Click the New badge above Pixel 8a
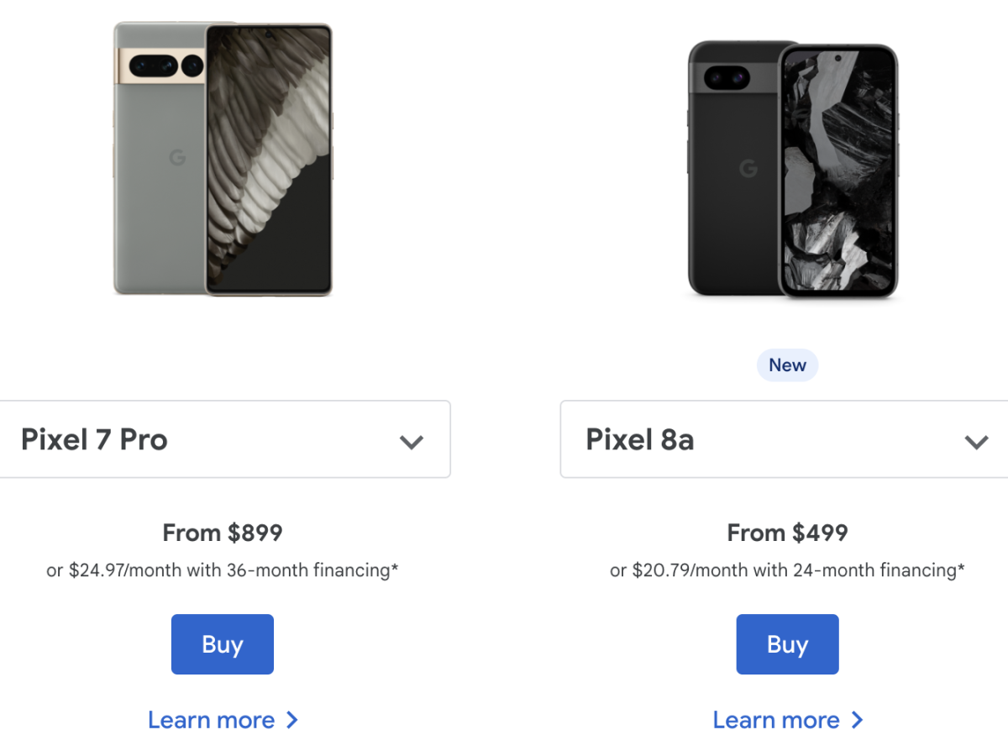 787,365
